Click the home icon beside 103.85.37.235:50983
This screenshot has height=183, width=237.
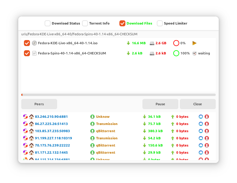[x=31, y=131]
